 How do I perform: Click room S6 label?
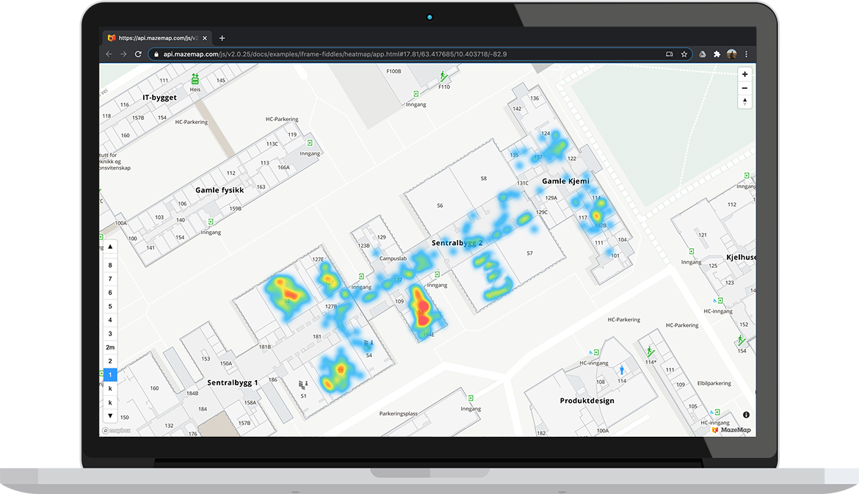click(x=440, y=206)
